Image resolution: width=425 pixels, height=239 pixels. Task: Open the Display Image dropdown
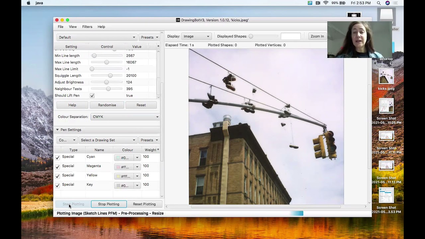pos(196,36)
